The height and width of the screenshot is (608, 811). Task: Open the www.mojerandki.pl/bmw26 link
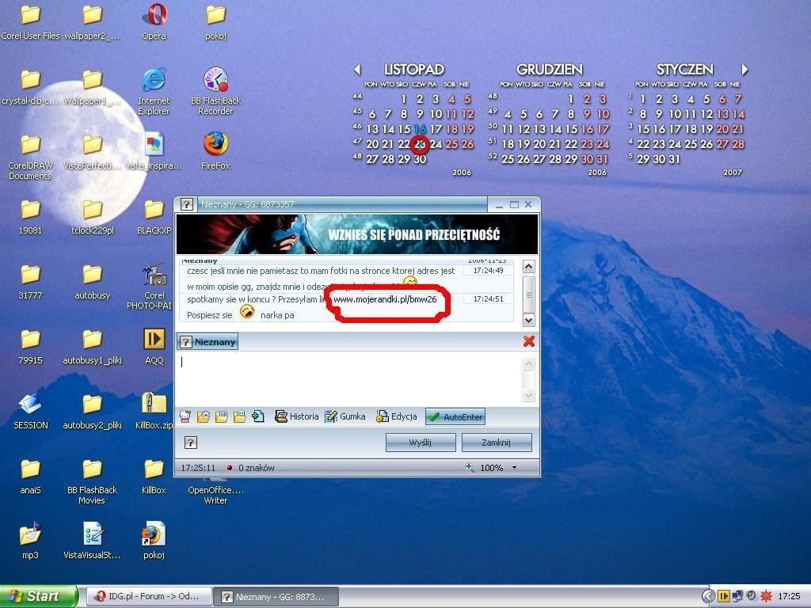[x=385, y=299]
